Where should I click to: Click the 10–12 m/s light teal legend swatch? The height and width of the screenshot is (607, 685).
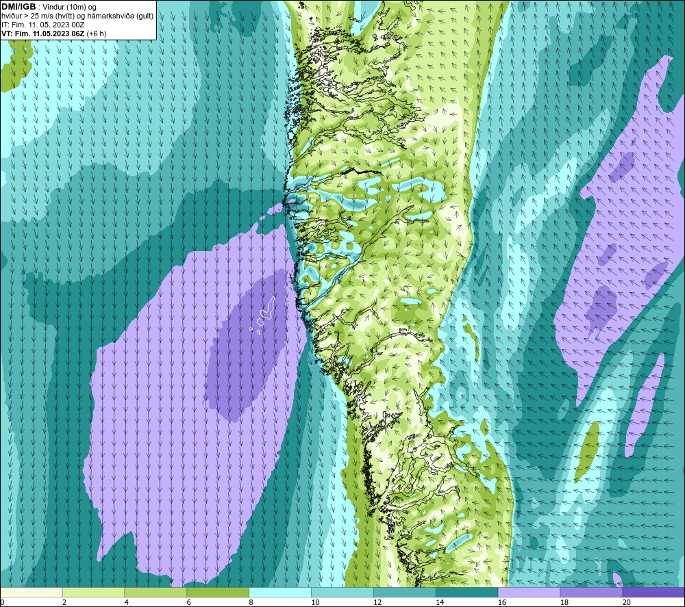tap(342, 592)
